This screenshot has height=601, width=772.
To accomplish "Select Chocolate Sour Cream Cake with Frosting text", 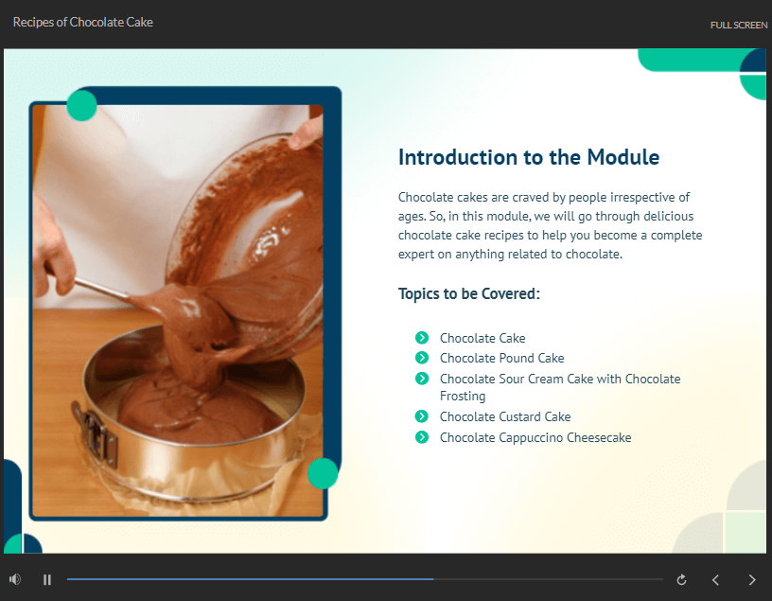I will 559,387.
